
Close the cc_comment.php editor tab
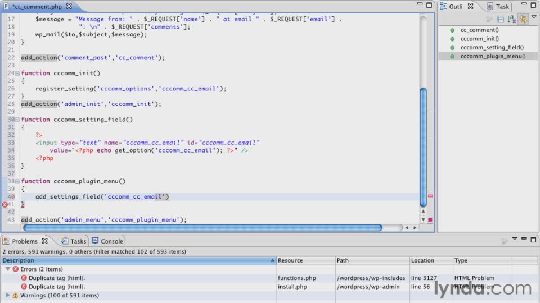(x=69, y=7)
